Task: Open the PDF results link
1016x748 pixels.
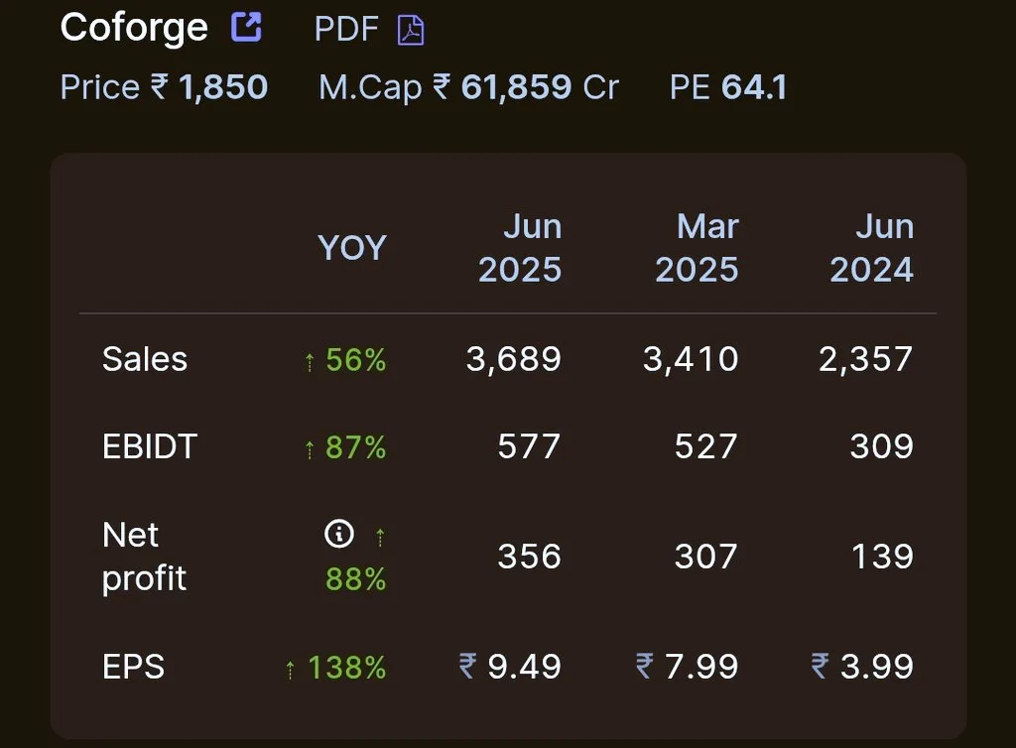Action: pos(346,29)
